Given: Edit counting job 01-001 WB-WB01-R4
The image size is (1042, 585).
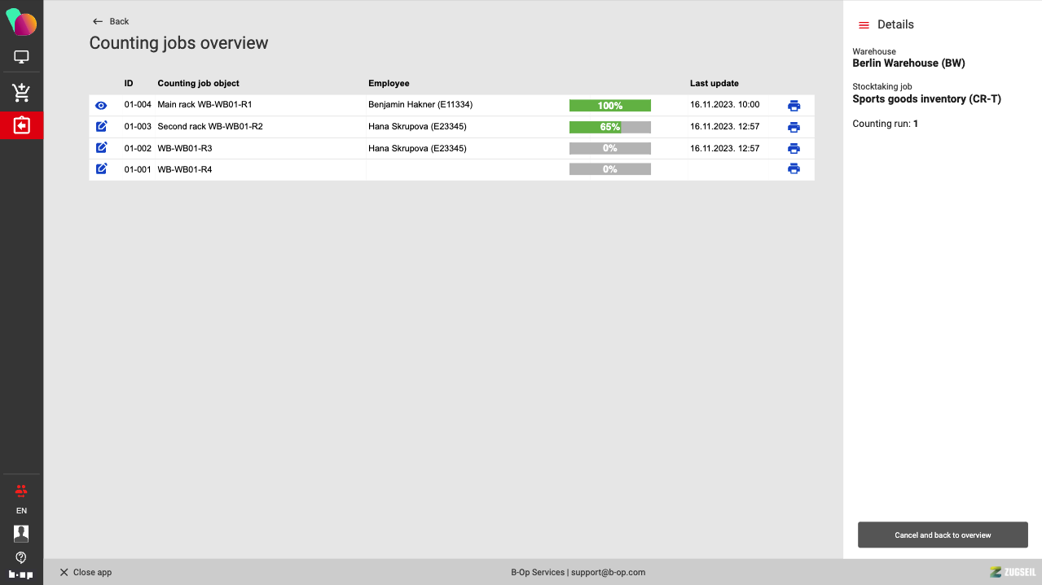Looking at the screenshot, I should point(101,169).
